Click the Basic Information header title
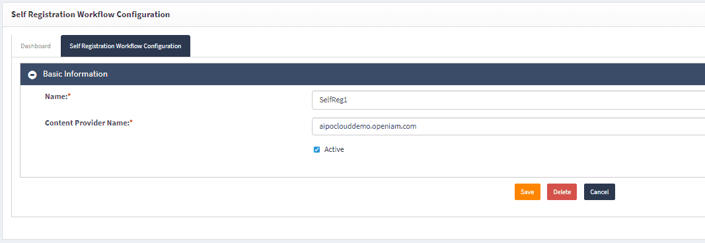The width and height of the screenshot is (705, 243). (x=75, y=74)
